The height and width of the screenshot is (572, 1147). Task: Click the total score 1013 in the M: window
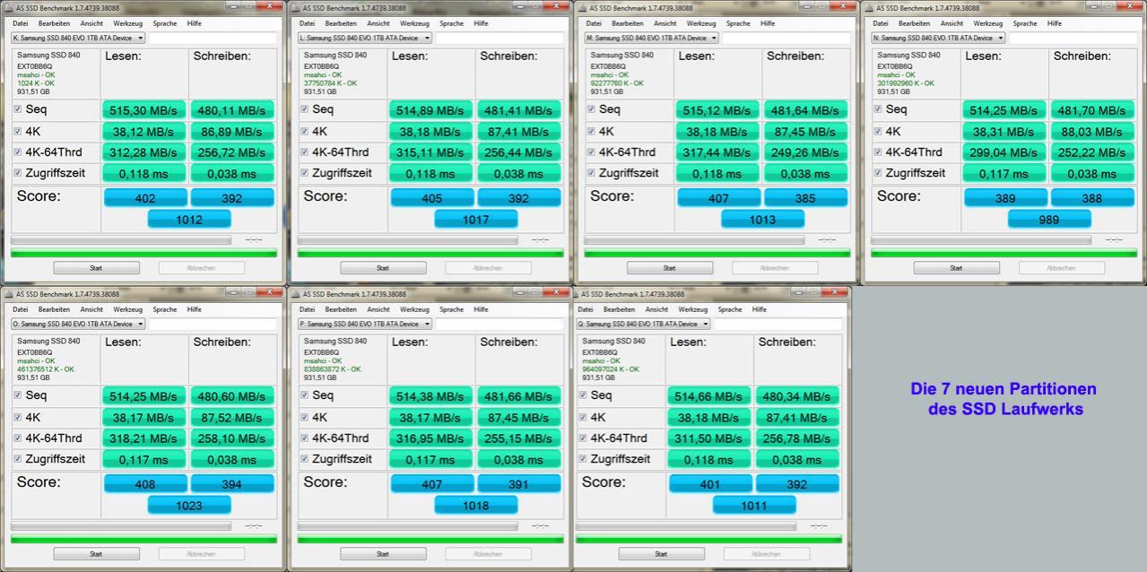[762, 220]
